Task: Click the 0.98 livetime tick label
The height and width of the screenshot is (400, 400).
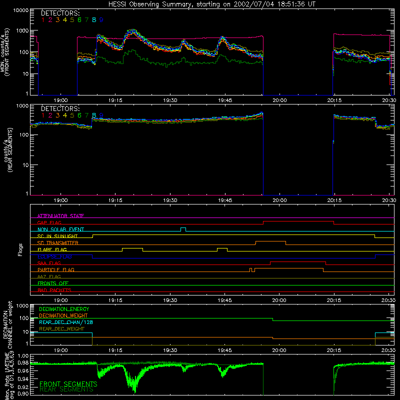Action: tap(23, 363)
